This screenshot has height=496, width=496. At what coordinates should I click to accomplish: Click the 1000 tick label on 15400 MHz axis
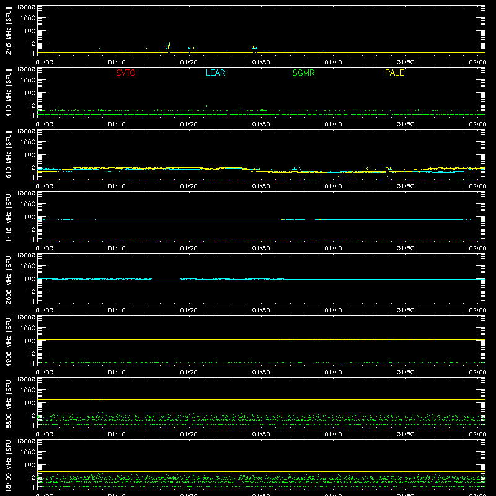(28, 453)
